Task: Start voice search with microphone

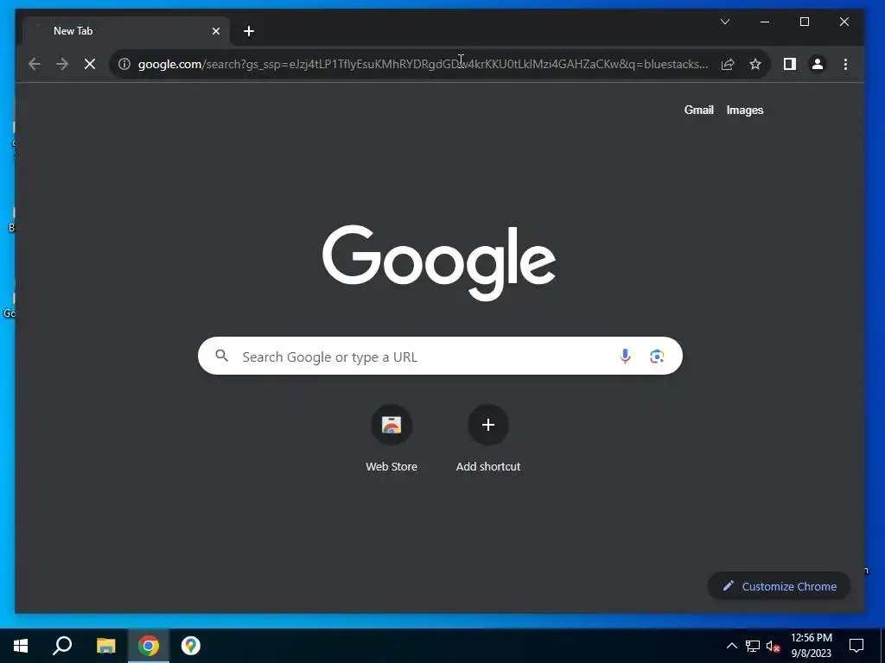Action: click(625, 356)
